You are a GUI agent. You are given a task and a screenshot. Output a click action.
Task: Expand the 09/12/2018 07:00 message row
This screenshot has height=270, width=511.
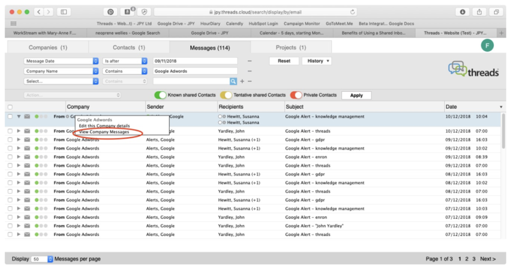(19, 165)
